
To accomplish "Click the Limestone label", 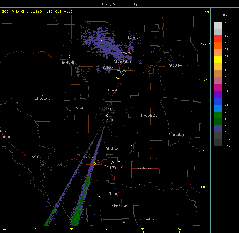I will [42, 99].
